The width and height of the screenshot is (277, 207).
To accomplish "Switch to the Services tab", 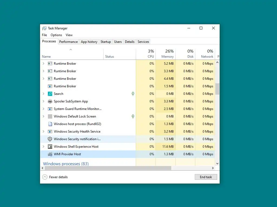I will point(143,42).
